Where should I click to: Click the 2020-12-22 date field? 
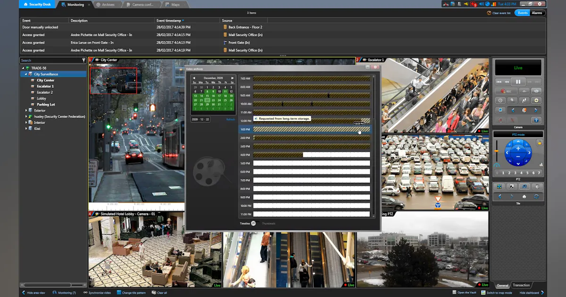coord(200,120)
